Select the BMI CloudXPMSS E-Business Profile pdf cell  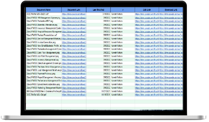(x=44, y=91)
